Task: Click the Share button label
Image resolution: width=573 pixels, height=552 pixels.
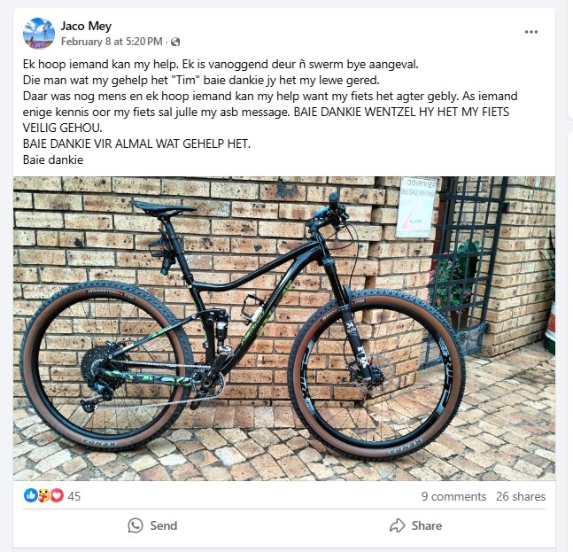Action: 427,525
